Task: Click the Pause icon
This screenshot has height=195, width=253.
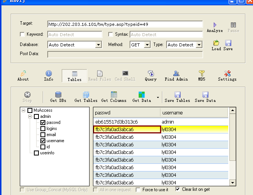Action: 233,25
